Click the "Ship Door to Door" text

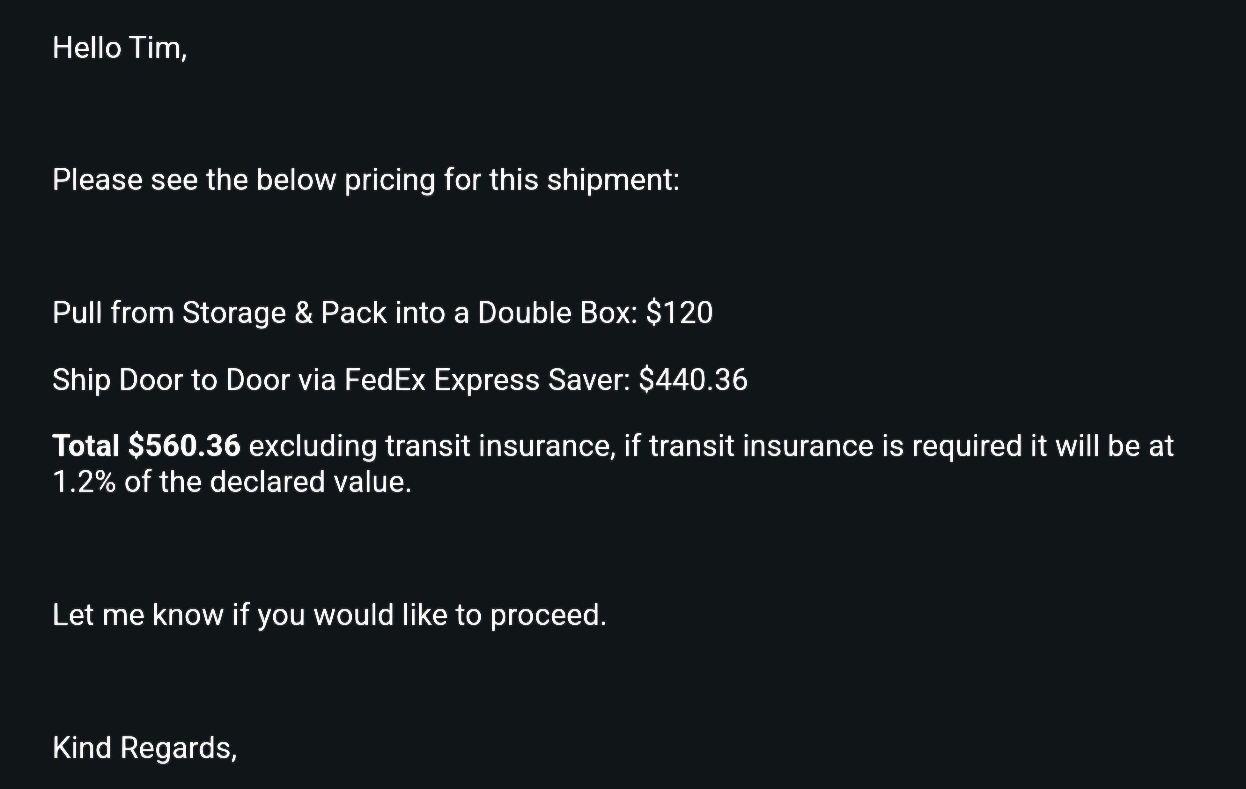point(171,380)
